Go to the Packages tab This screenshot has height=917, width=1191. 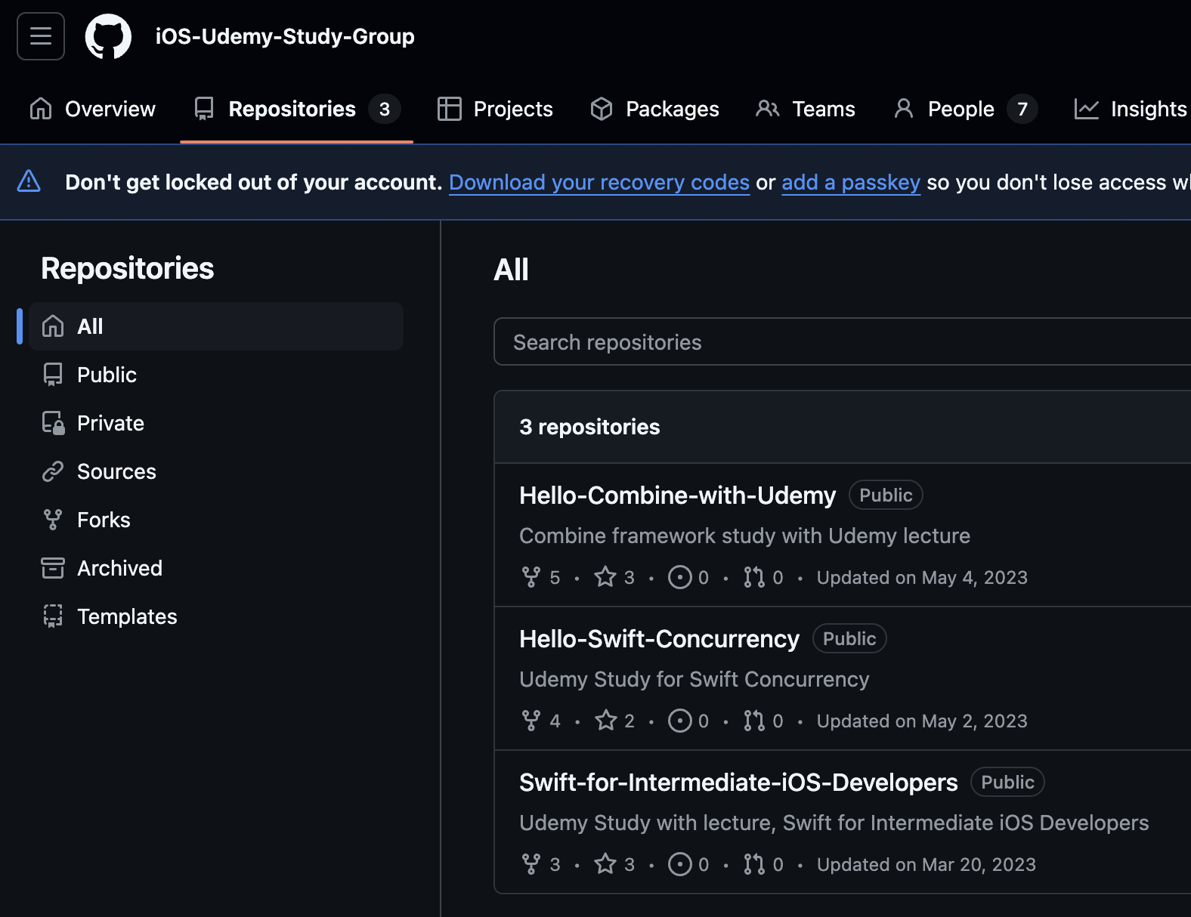point(654,109)
